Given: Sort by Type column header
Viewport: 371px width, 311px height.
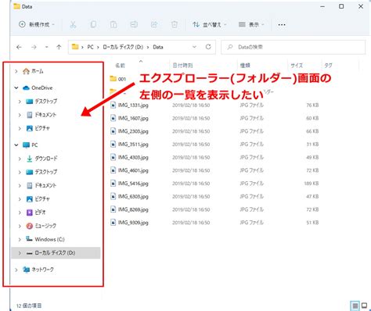Looking at the screenshot, I should click(x=245, y=66).
